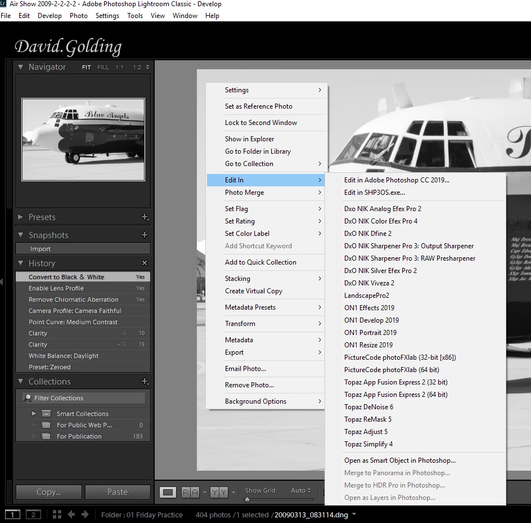Go forward with right arrow icon
Screen dimensions: 531x523
click(85, 515)
